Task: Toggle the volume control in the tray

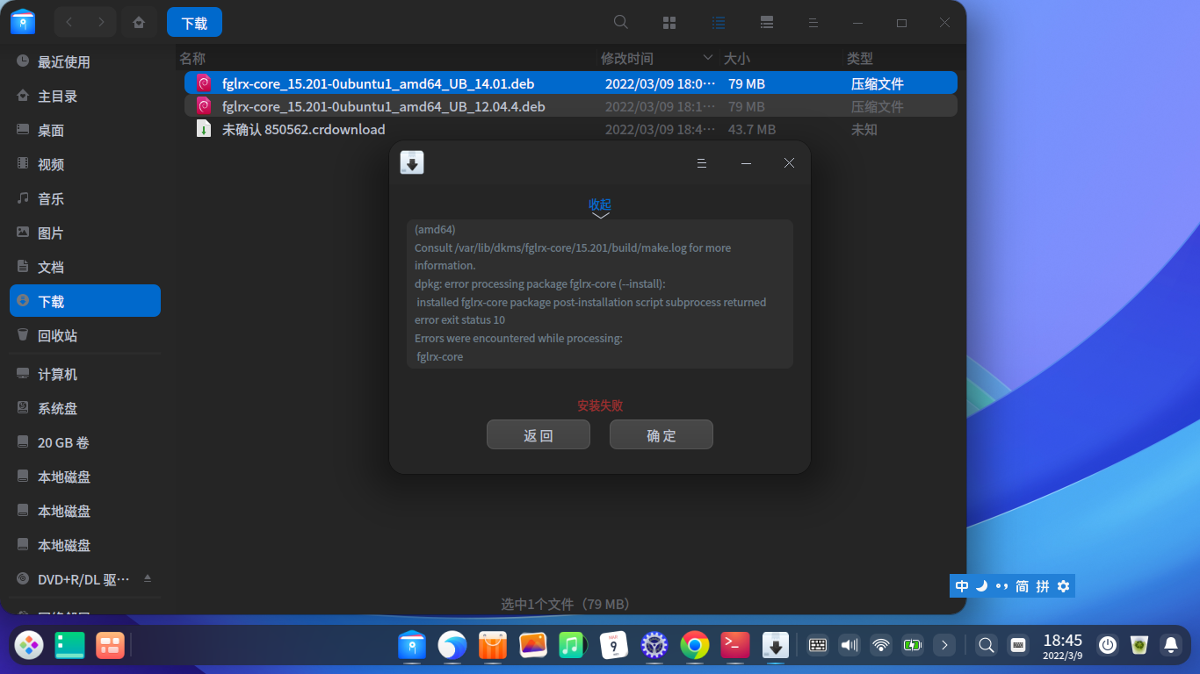Action: pos(849,645)
